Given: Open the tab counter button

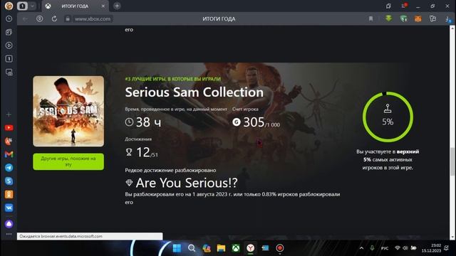Looking at the screenshot, I should point(22,6).
